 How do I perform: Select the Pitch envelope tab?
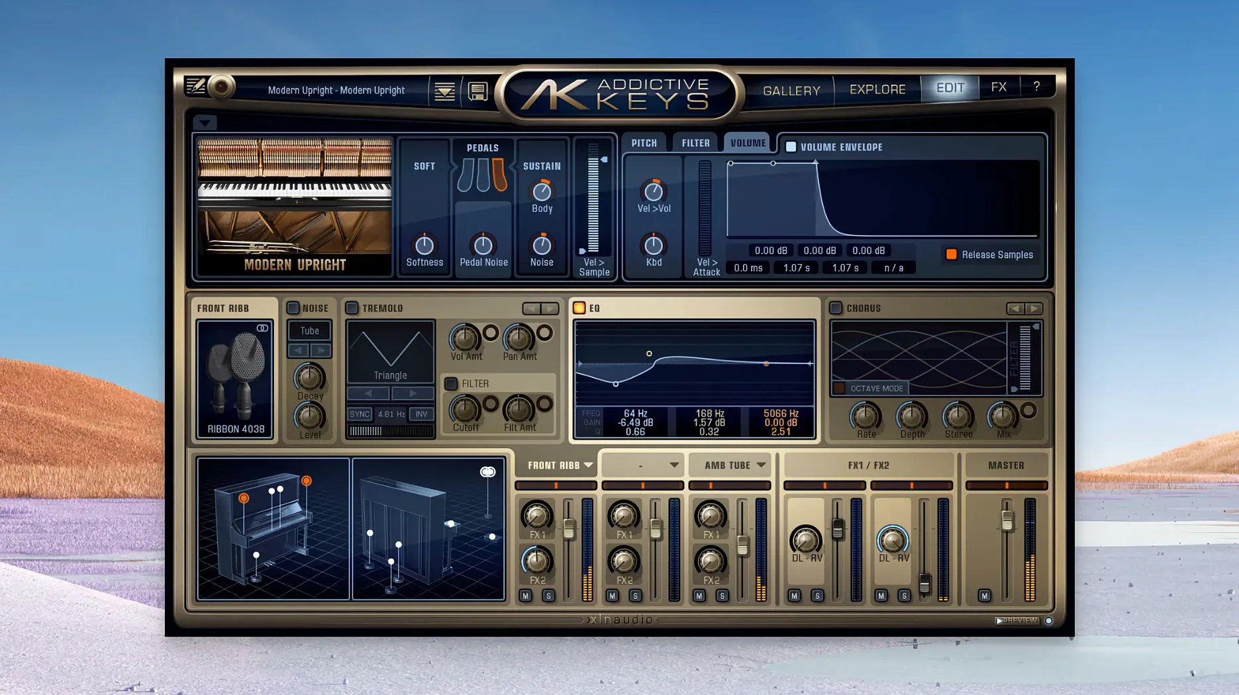[x=644, y=143]
